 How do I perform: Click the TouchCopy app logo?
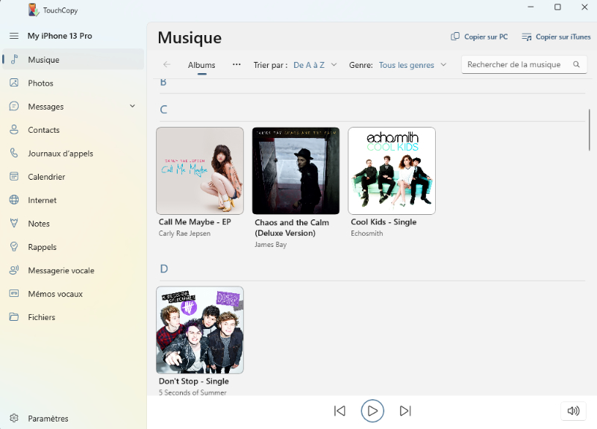34,10
